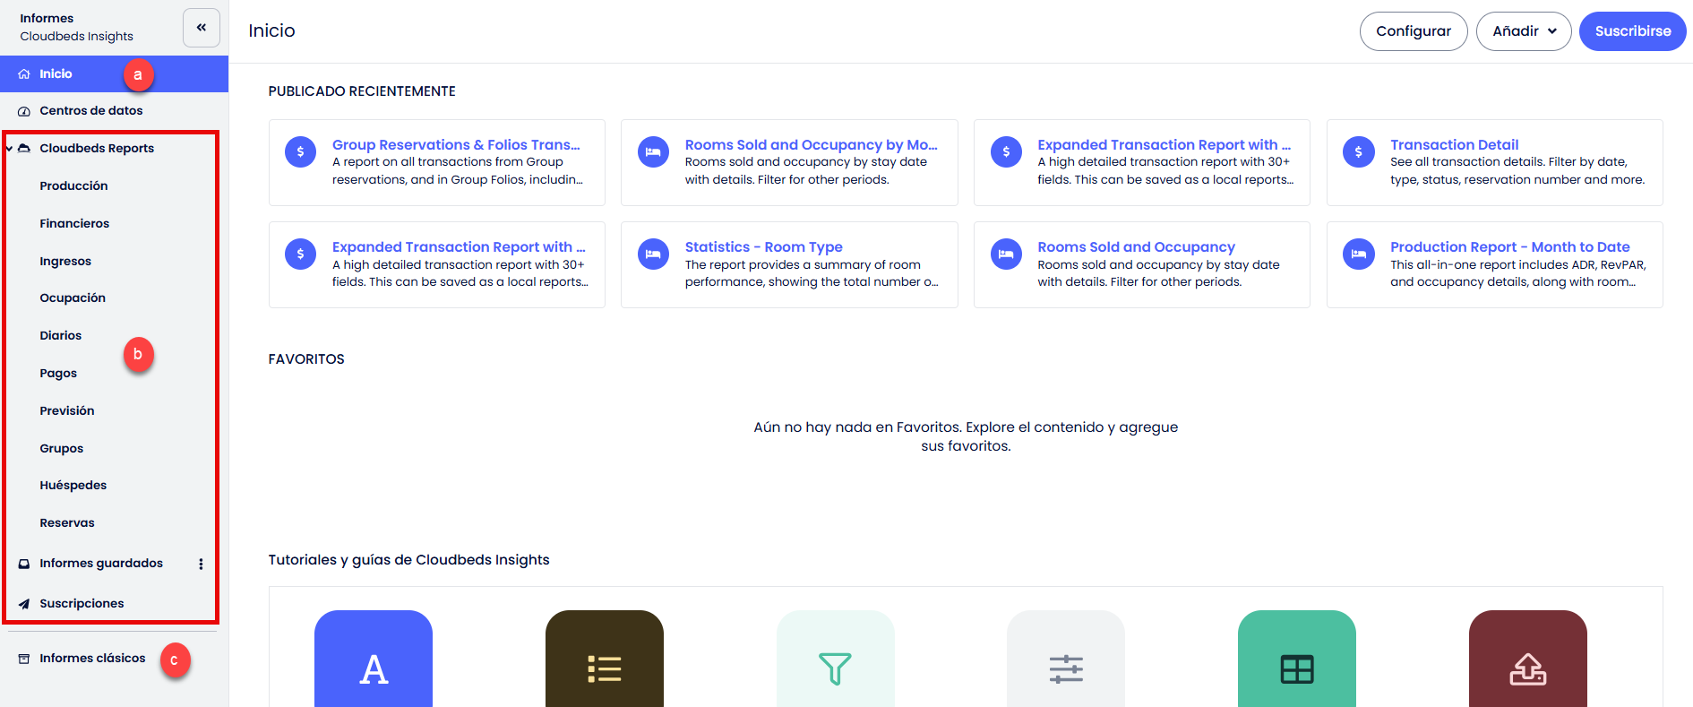Collapse the Cloudbeds Reports tree section

(10, 149)
